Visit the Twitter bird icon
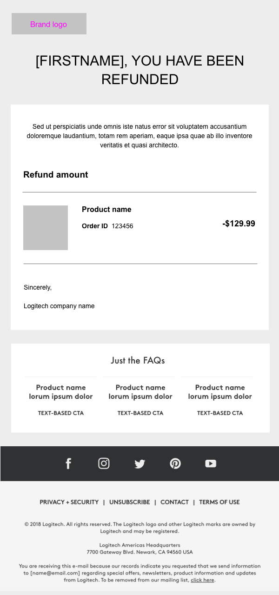Viewport: 279px width, 595px height. coord(139,463)
